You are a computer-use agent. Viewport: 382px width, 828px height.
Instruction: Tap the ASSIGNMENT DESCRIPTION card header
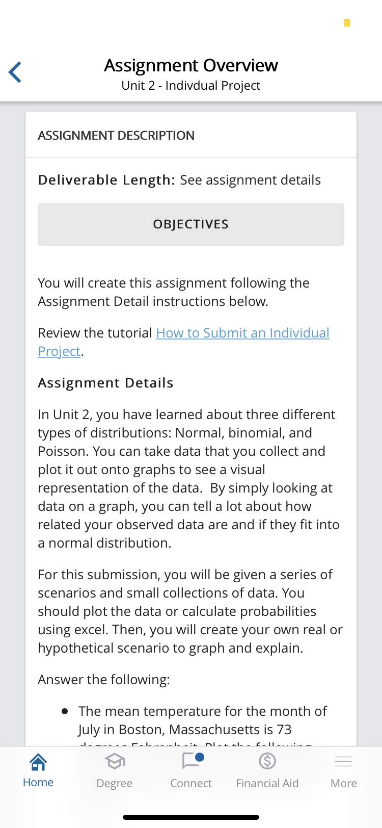click(x=116, y=136)
